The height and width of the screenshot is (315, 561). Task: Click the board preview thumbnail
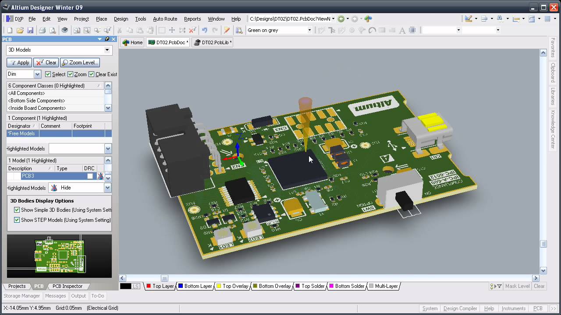(x=59, y=255)
